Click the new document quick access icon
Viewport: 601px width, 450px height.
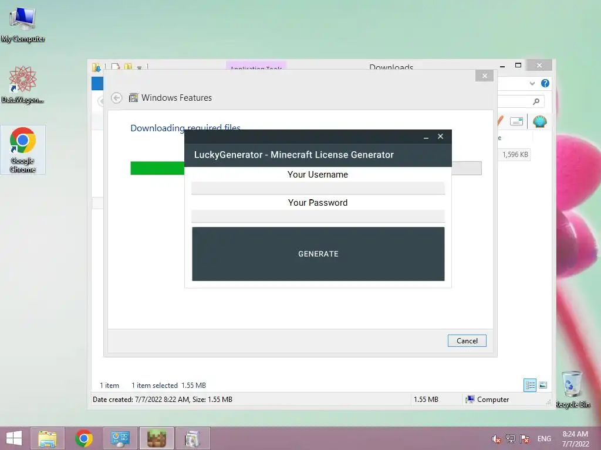[x=116, y=67]
